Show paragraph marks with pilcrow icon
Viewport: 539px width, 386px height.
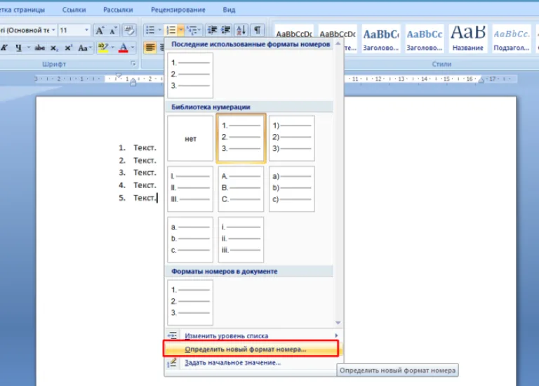(x=257, y=30)
